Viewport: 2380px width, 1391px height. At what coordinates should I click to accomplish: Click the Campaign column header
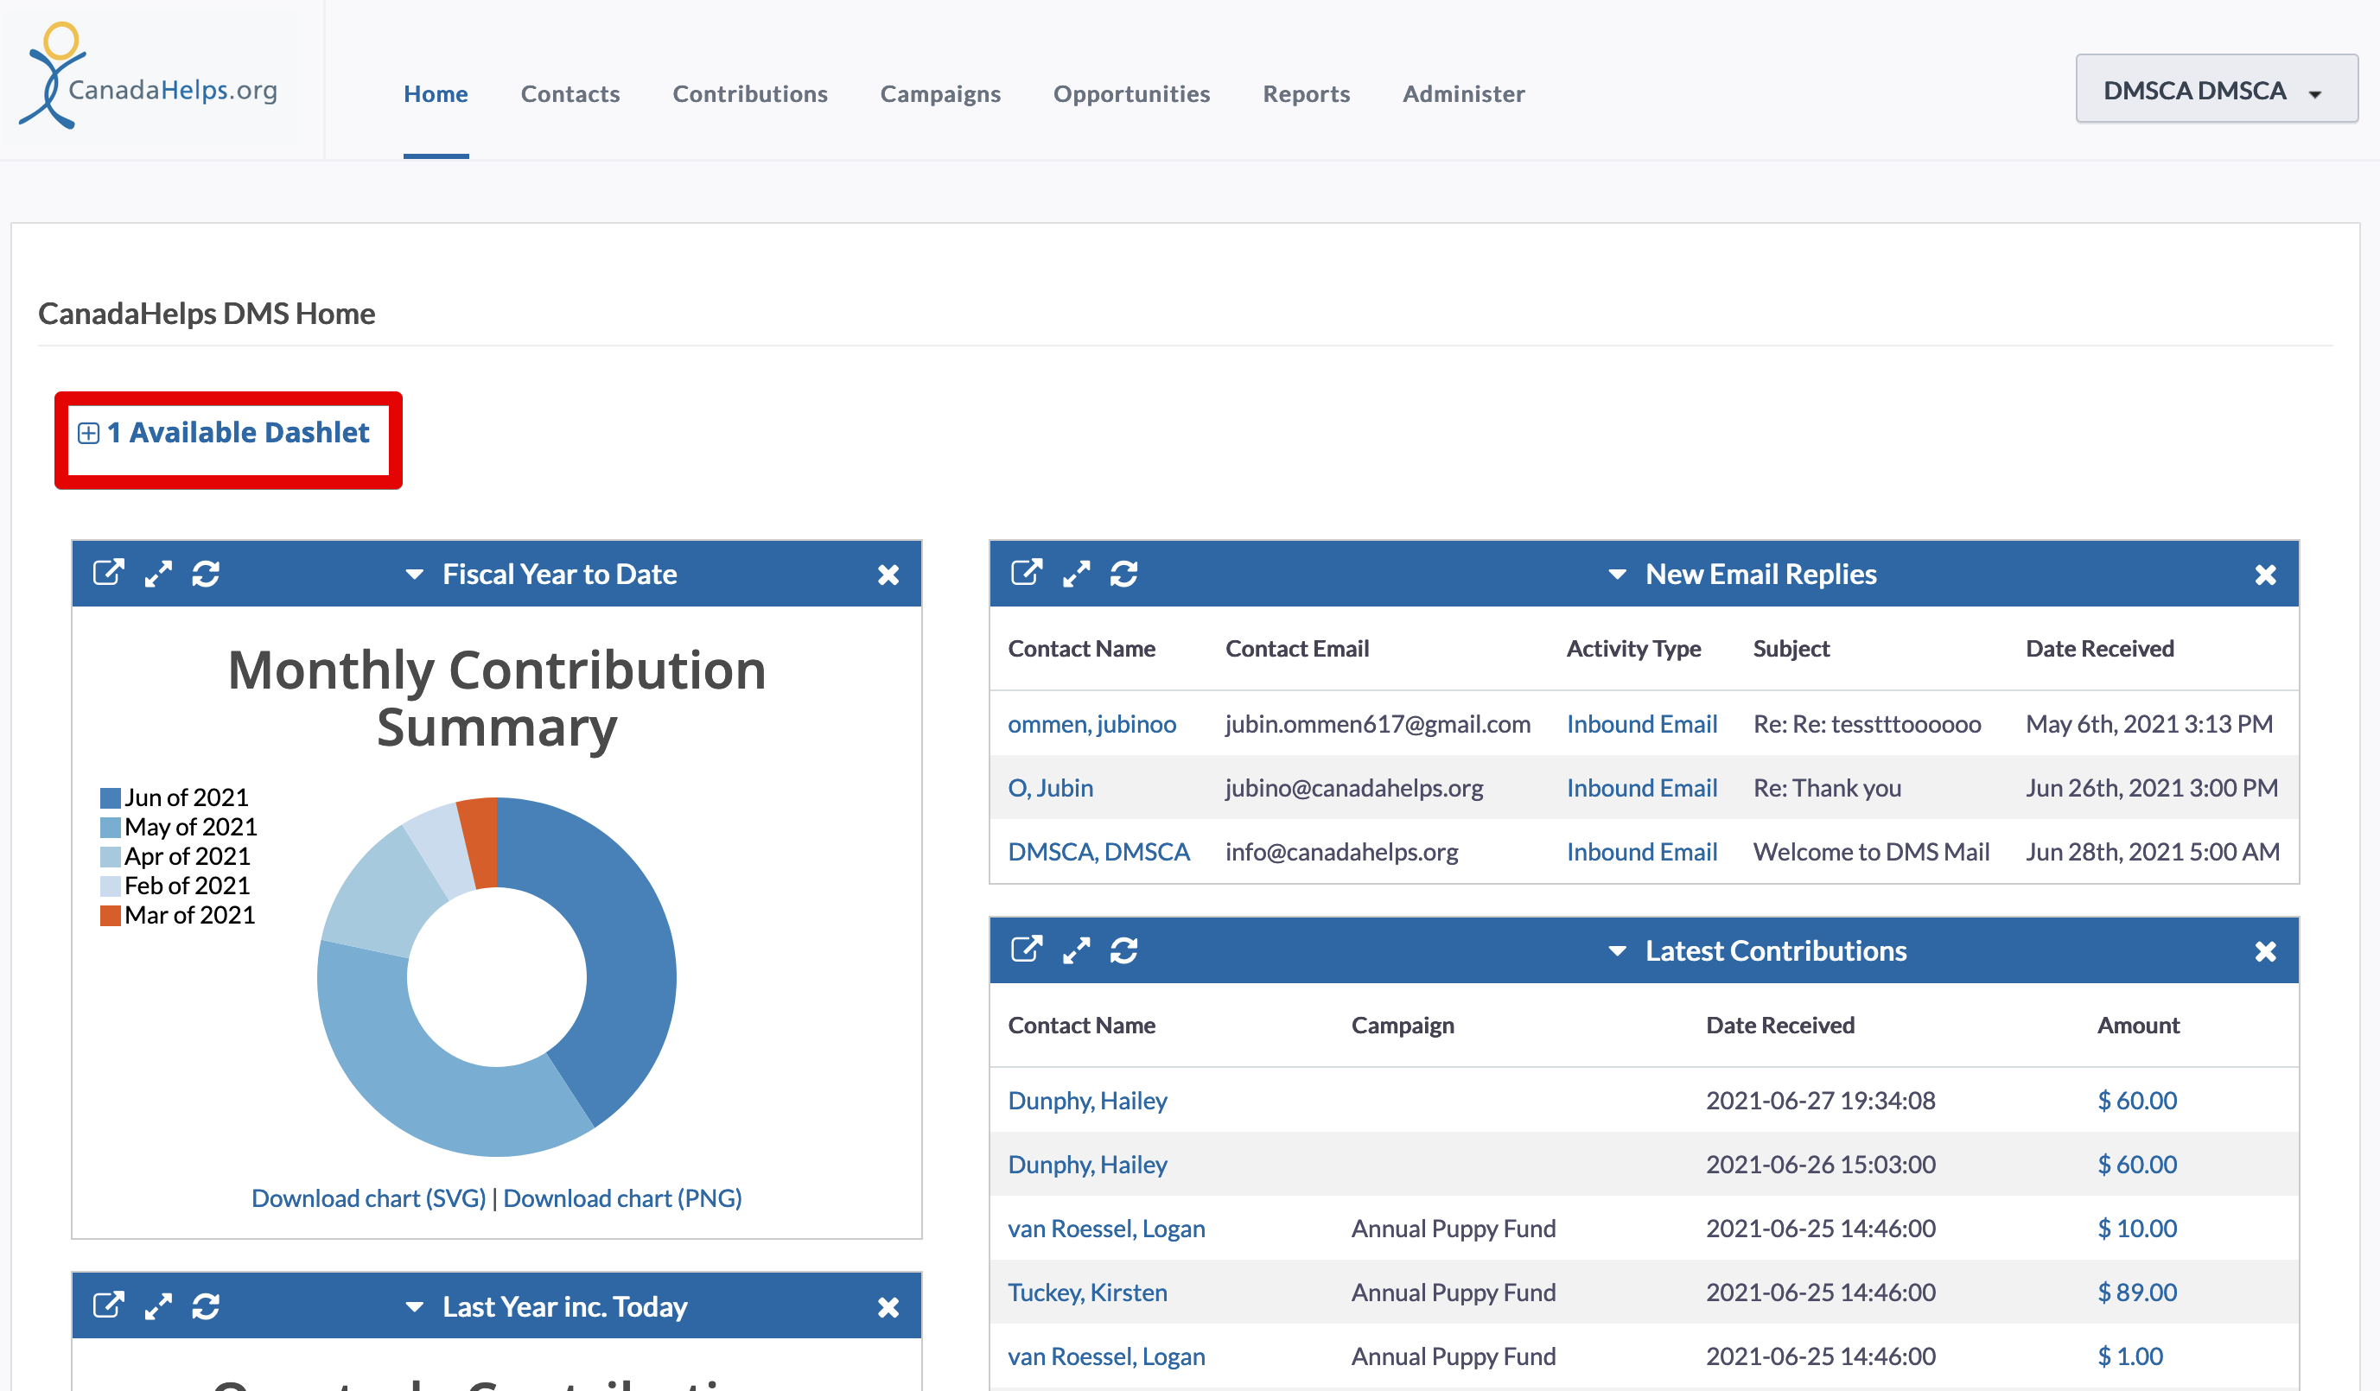click(x=1403, y=1026)
